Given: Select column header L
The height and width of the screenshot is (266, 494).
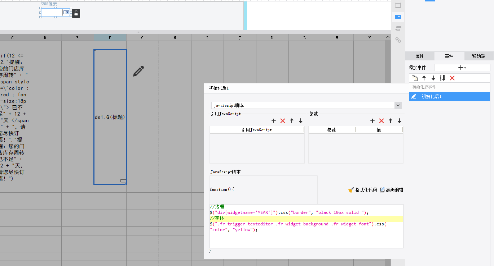Looking at the screenshot, I should click(305, 37).
